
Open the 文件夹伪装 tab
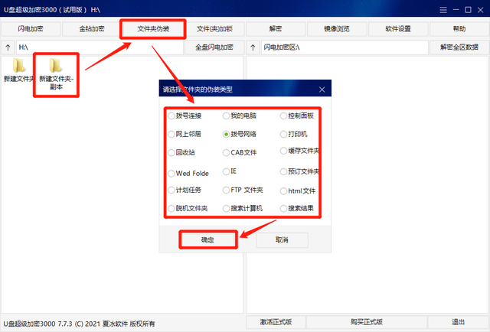(153, 29)
